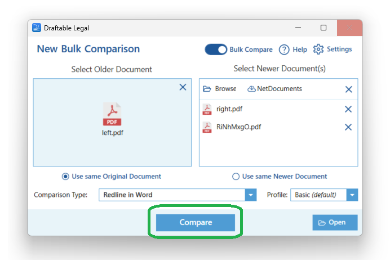Maximize the Draftable Legal window
390x270 pixels.
[323, 28]
